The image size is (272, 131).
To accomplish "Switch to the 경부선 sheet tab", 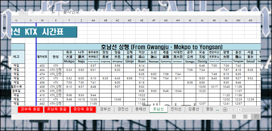I will pos(105,109).
